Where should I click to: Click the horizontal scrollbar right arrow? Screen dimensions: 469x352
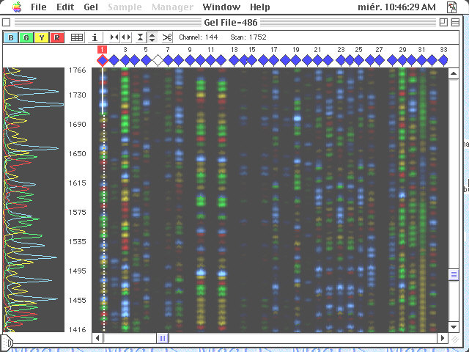(442, 338)
